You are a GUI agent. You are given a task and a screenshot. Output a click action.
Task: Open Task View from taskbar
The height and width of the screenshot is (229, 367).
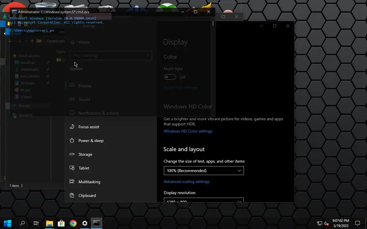[36, 223]
